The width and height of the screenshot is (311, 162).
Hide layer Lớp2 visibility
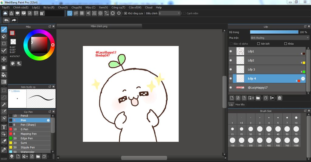click(231, 60)
